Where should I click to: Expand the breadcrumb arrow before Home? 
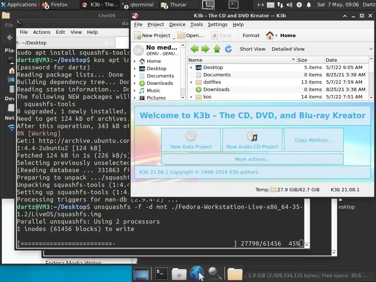[x=276, y=36]
